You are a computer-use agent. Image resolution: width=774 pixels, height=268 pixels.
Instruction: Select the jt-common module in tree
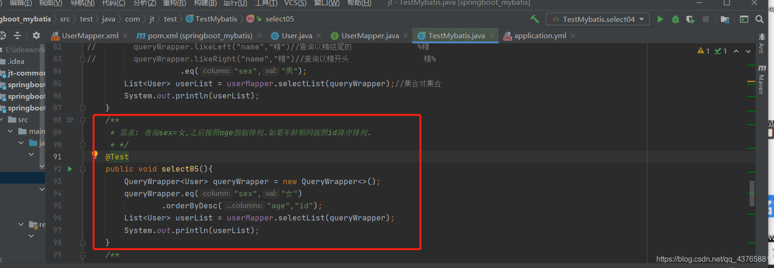pyautogui.click(x=26, y=73)
